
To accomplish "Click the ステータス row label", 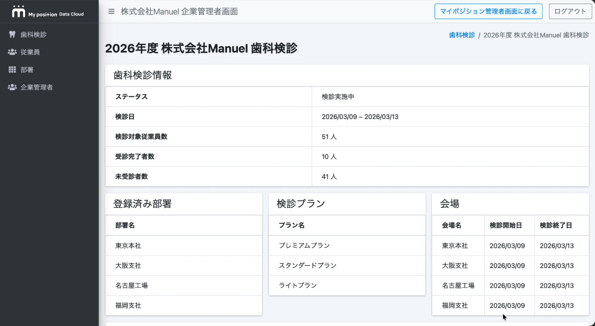I will click(x=131, y=97).
